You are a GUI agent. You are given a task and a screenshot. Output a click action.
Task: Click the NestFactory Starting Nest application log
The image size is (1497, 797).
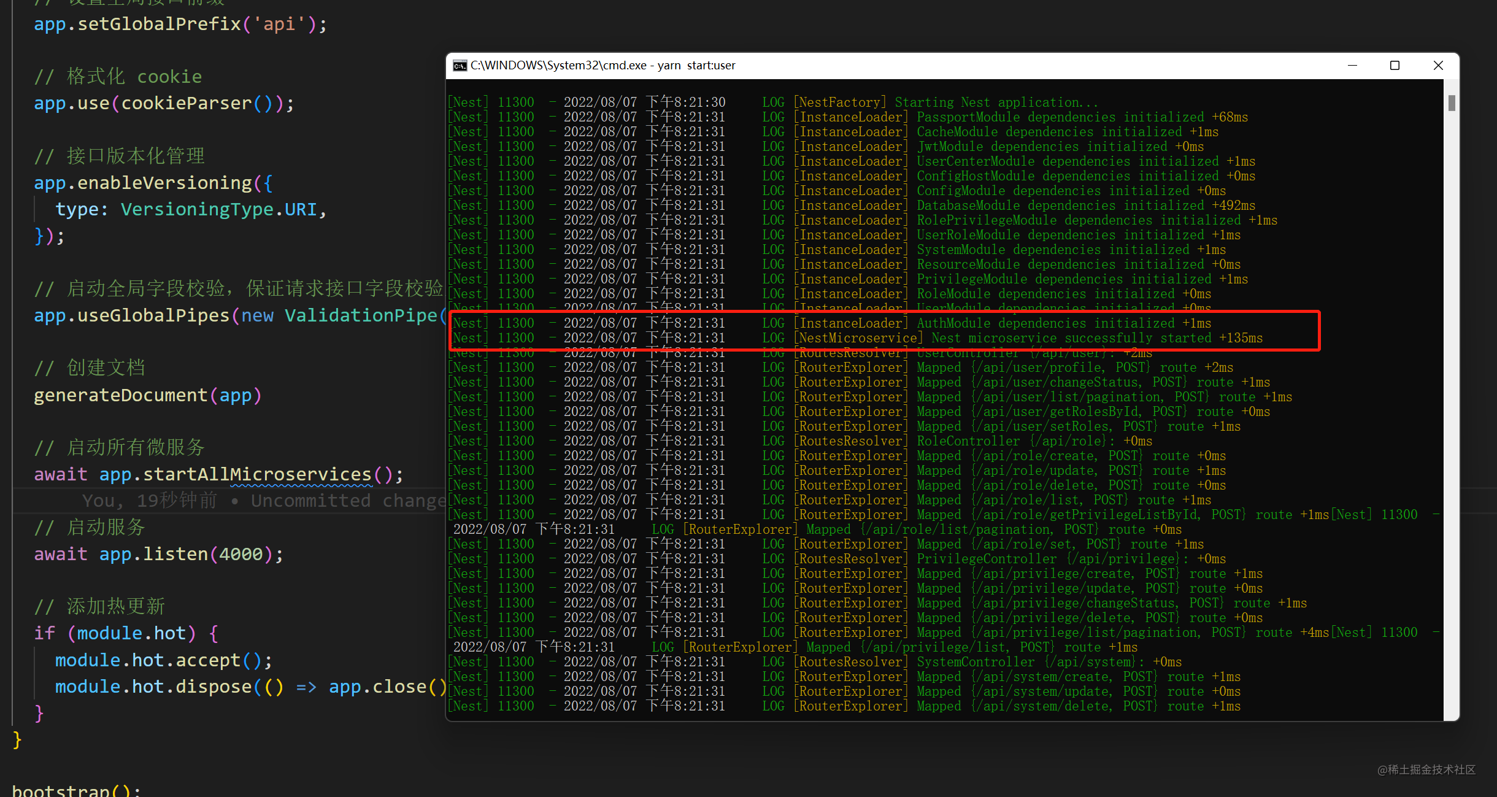773,102
